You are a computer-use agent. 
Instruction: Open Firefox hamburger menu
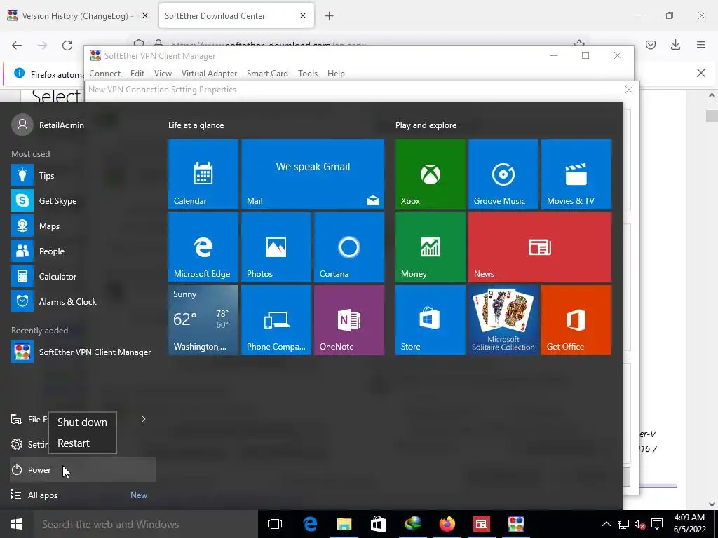coord(701,45)
